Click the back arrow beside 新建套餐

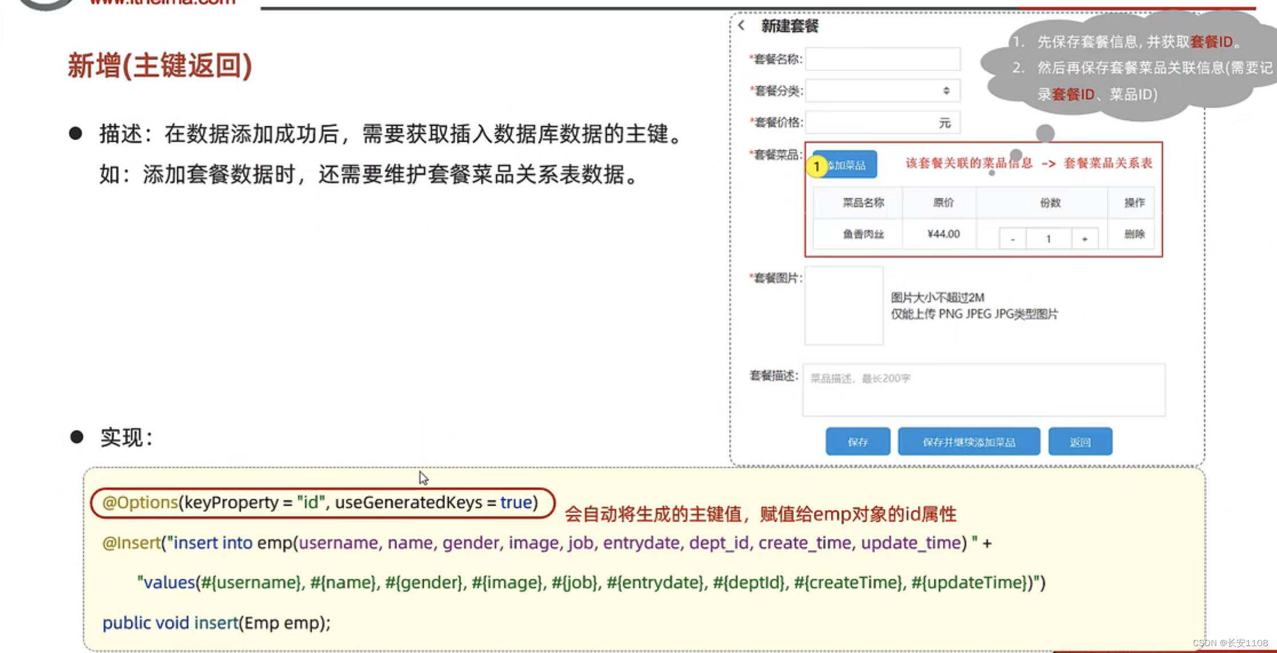coord(741,25)
